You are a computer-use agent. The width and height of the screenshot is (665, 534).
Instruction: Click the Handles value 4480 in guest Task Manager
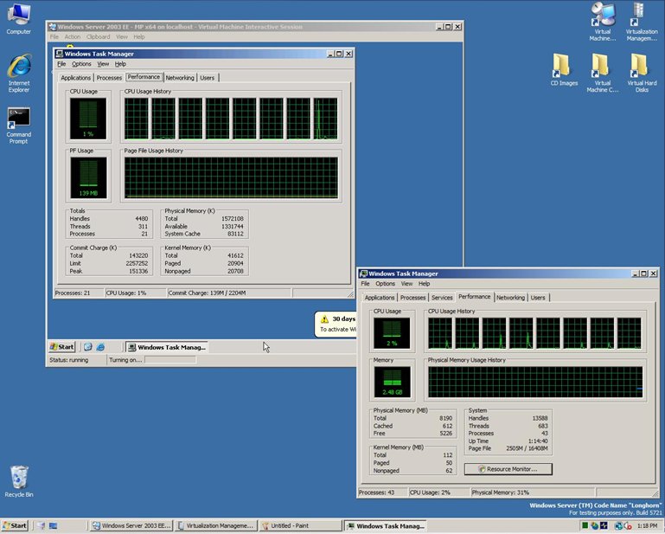pos(142,219)
